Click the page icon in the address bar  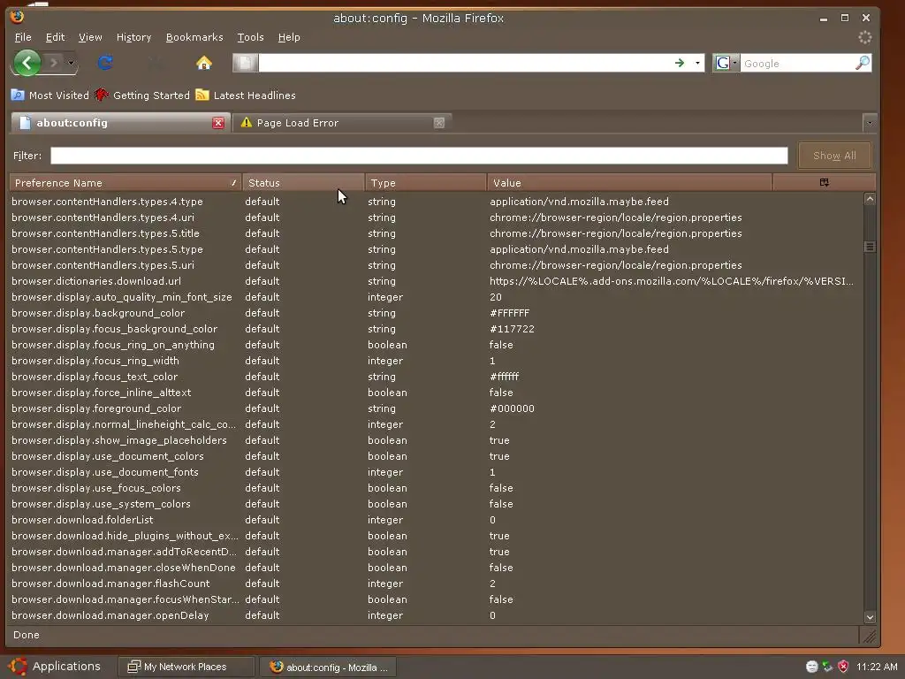(246, 63)
